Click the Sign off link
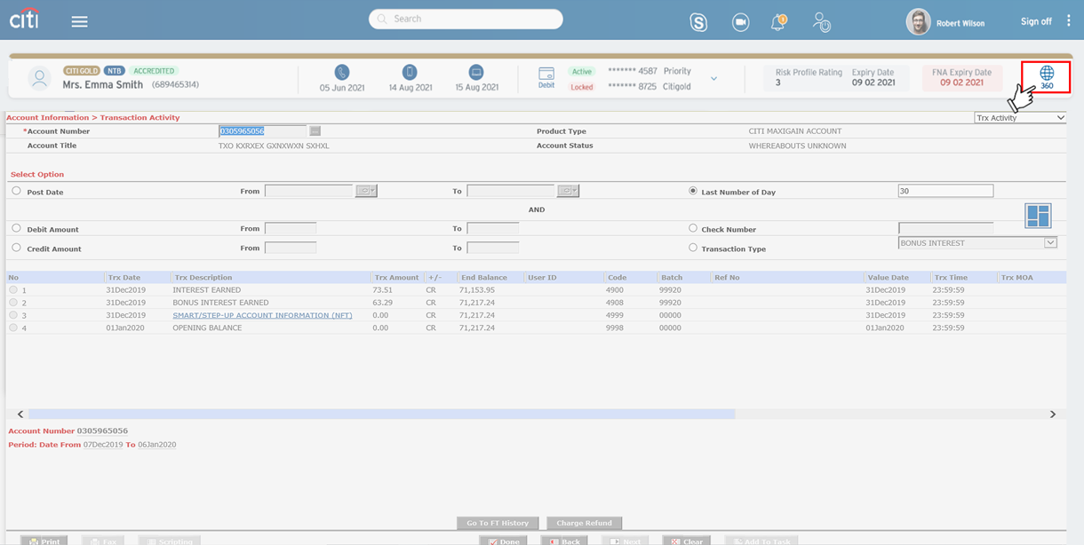This screenshot has width=1084, height=545. tap(1035, 21)
